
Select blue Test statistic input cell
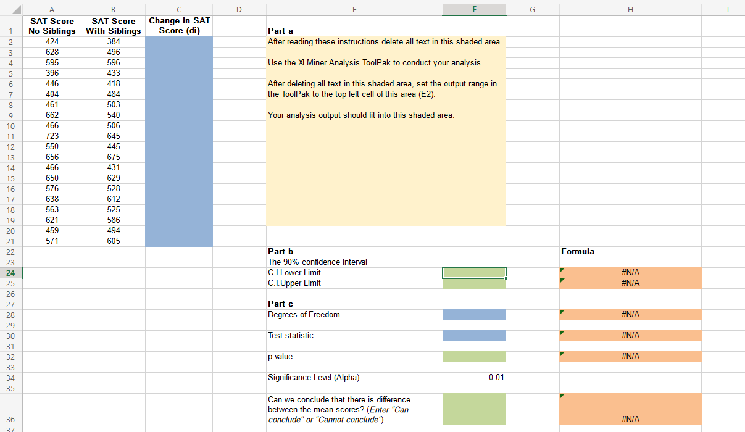[x=474, y=336]
